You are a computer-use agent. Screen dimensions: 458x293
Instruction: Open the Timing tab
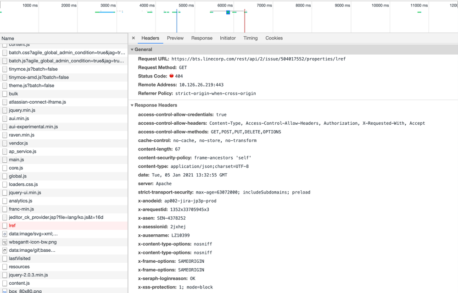point(250,38)
